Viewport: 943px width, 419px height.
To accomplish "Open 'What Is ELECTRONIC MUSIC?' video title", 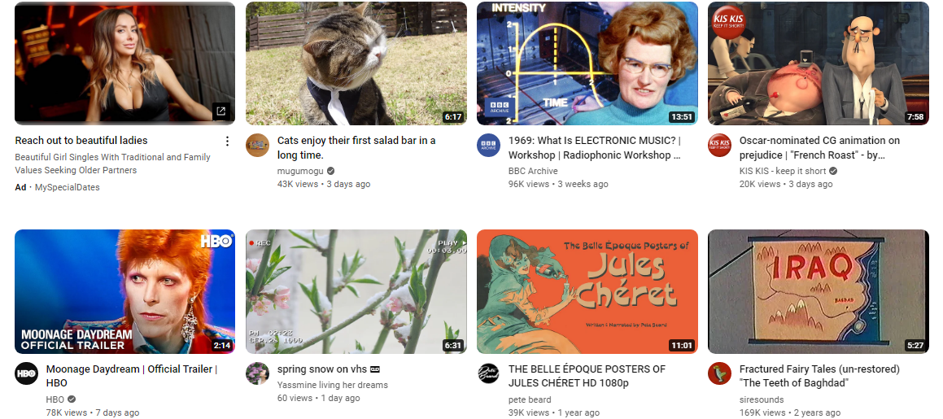I will (595, 148).
